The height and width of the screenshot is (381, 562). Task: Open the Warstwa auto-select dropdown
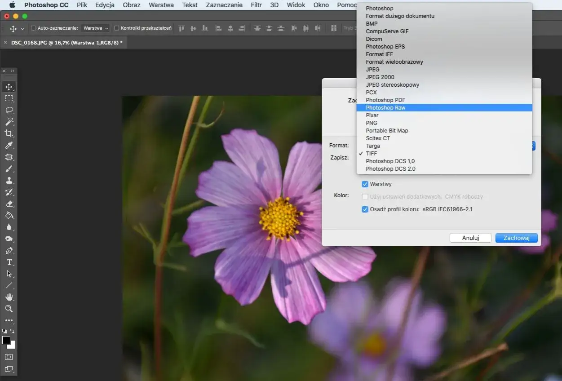96,28
